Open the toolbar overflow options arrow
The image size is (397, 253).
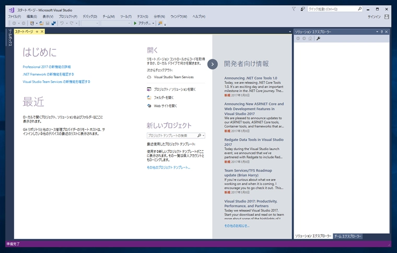[x=165, y=25]
